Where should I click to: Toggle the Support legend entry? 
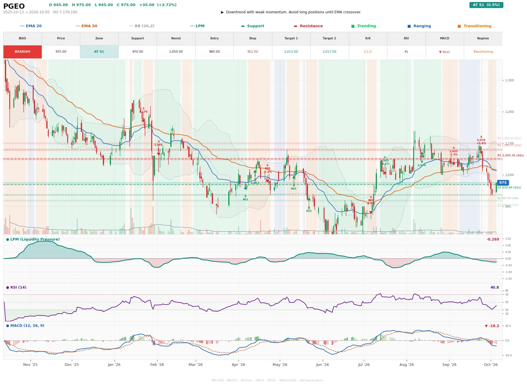pyautogui.click(x=253, y=26)
